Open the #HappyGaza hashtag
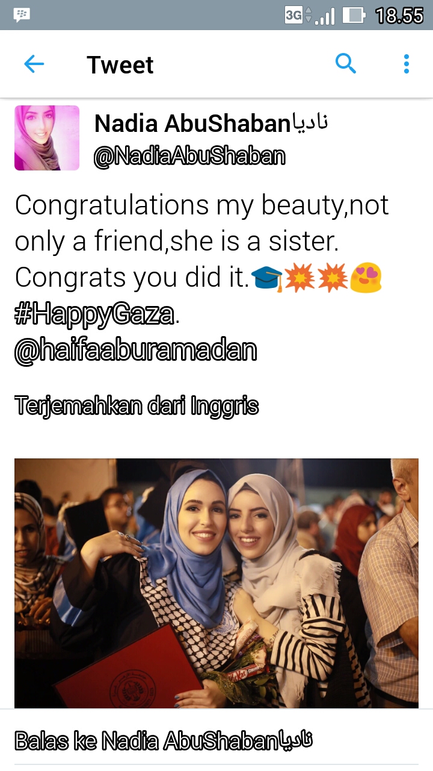 [94, 314]
